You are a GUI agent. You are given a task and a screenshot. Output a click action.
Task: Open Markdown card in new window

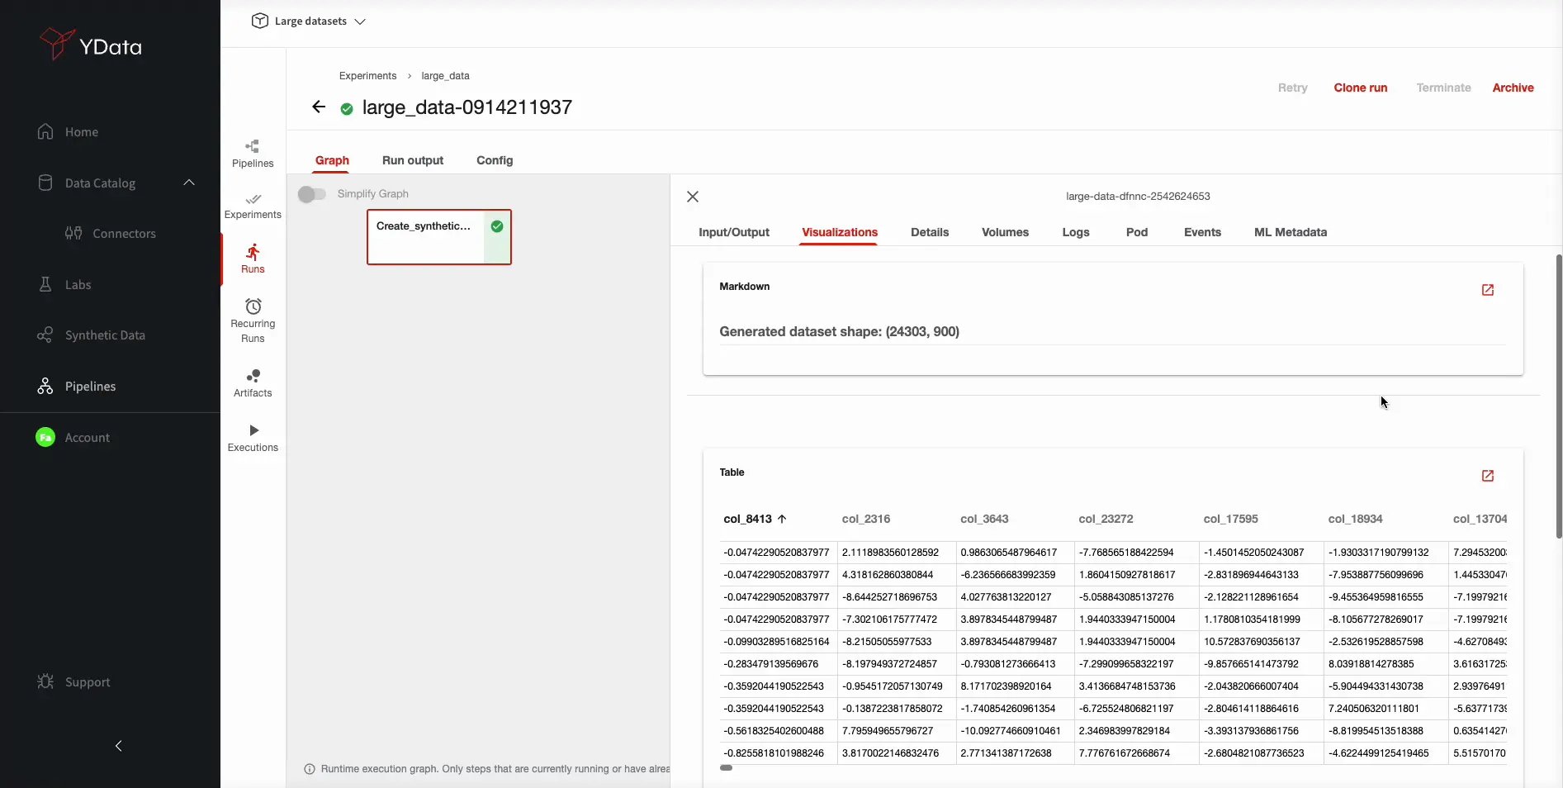pos(1488,290)
